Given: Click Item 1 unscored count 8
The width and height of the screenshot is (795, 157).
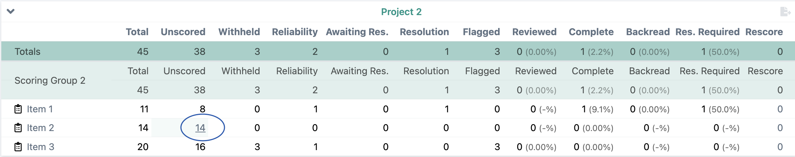Looking at the screenshot, I should [202, 109].
